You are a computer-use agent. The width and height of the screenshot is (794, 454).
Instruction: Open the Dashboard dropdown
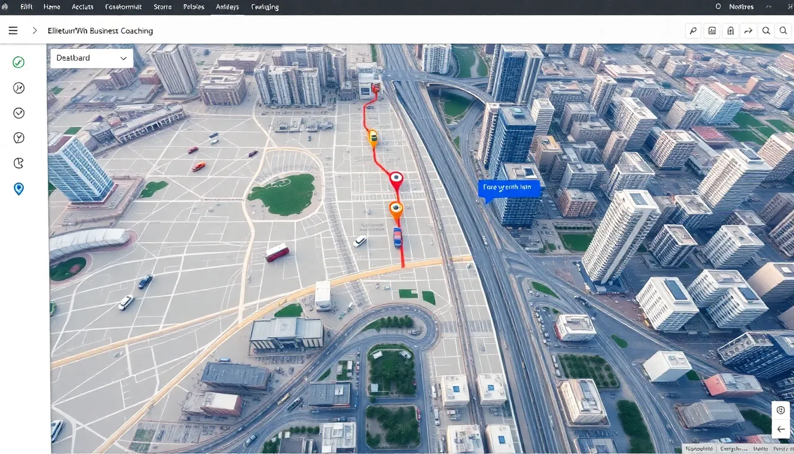pyautogui.click(x=90, y=58)
